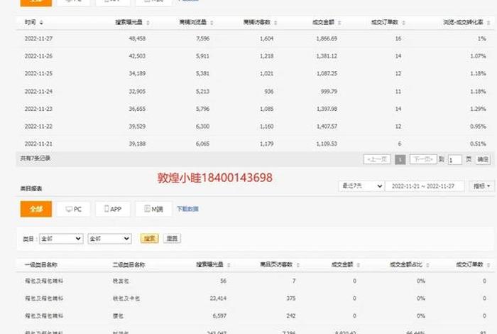
Task: Sort category table by 商品页访客数
Action: tap(297, 265)
